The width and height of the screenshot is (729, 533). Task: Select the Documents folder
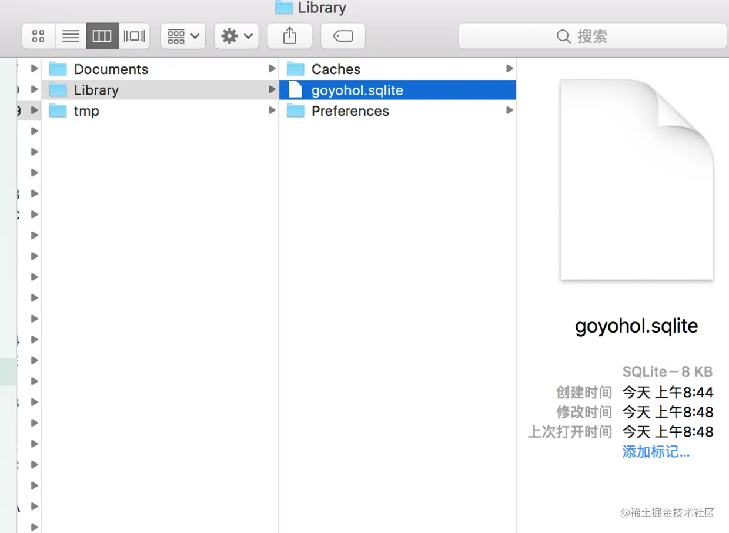click(x=160, y=69)
